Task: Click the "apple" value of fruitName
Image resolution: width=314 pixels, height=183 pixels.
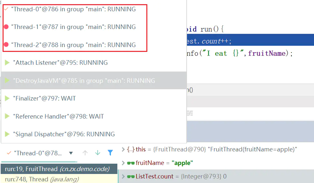Action: point(182,163)
